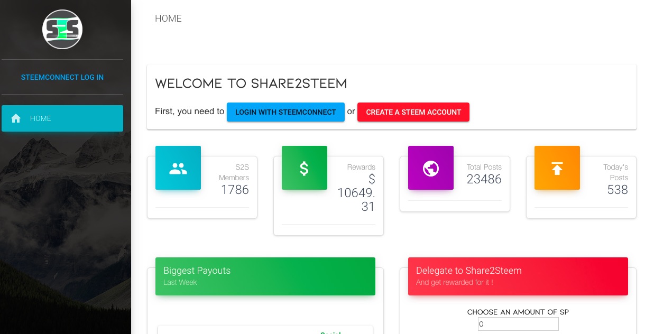Click the S2S logo in the sidebar
The height and width of the screenshot is (334, 645).
[x=62, y=29]
